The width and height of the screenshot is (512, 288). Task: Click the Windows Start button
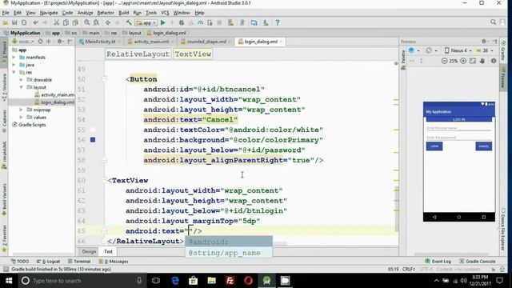coord(9,281)
